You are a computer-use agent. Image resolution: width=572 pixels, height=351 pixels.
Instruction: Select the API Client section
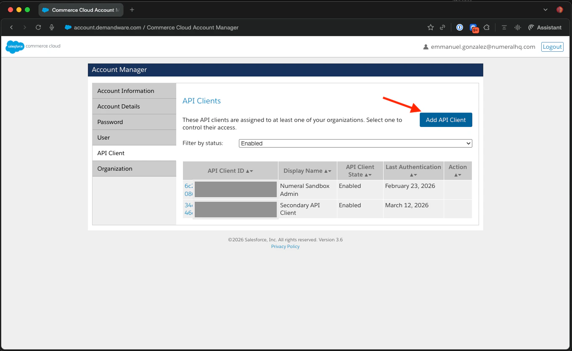[134, 153]
